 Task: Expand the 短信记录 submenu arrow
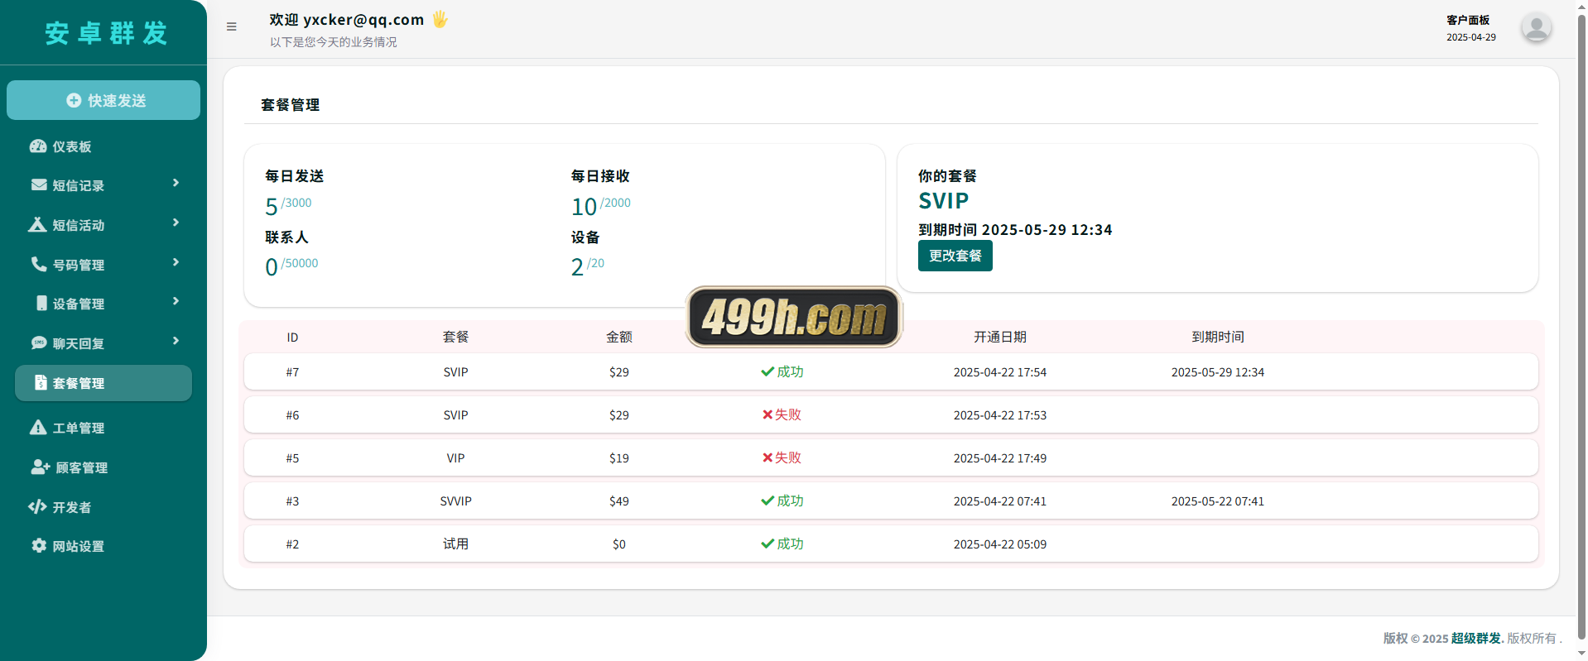click(176, 183)
